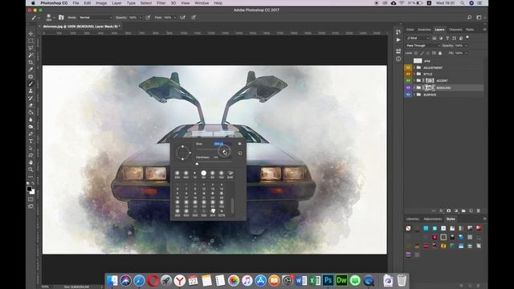Screen dimensions: 514x289
Task: Open the brush Mode Normal dropdown
Action: coord(96,18)
